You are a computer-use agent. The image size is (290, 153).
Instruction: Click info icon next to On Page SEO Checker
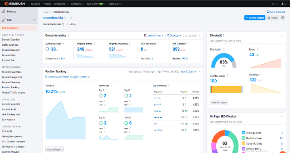238,116
